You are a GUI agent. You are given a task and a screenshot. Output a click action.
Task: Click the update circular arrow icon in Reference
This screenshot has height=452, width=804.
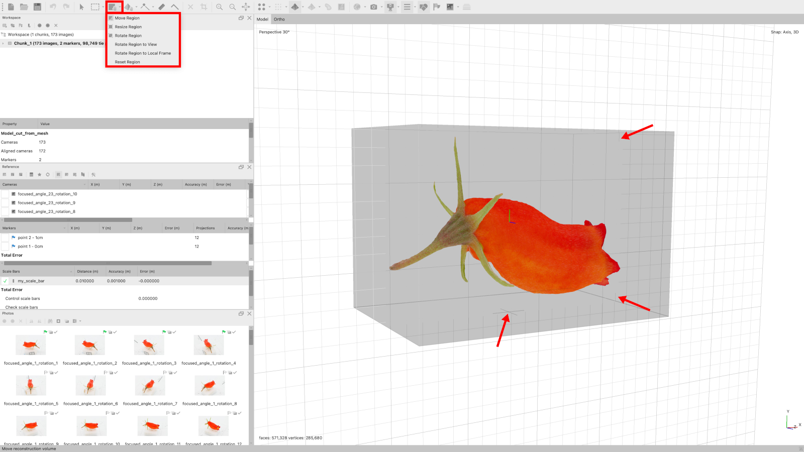48,175
